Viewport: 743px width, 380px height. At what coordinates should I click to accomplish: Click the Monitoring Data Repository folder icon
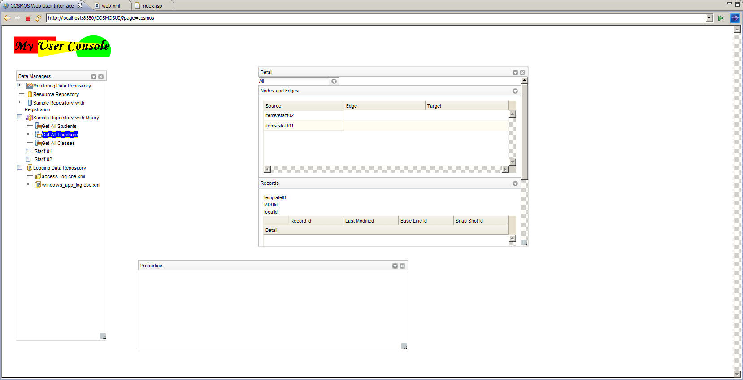click(30, 86)
